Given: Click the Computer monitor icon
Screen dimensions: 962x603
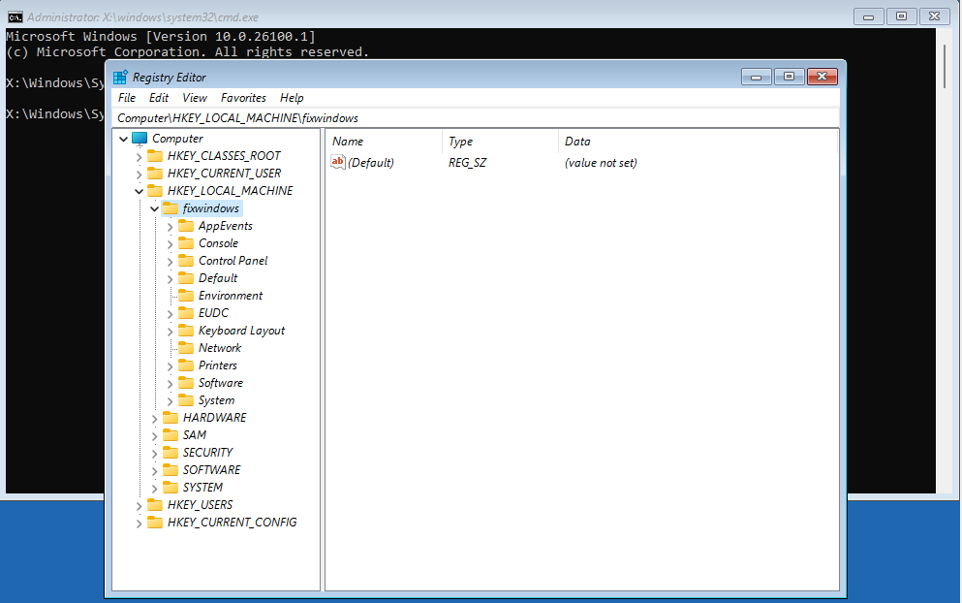Looking at the screenshot, I should coord(140,139).
